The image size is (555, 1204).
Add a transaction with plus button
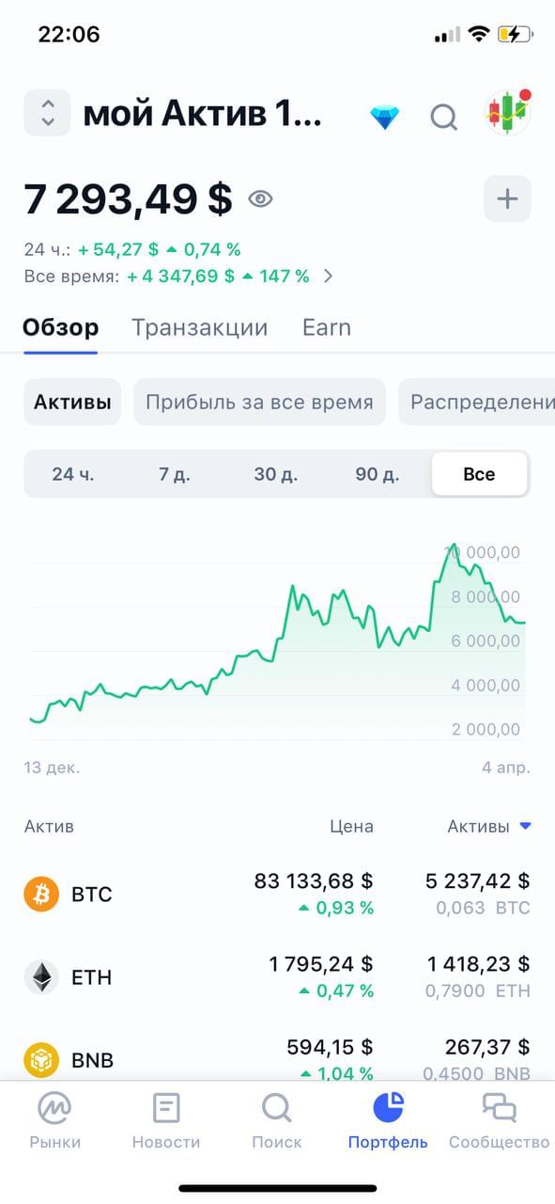pos(507,198)
